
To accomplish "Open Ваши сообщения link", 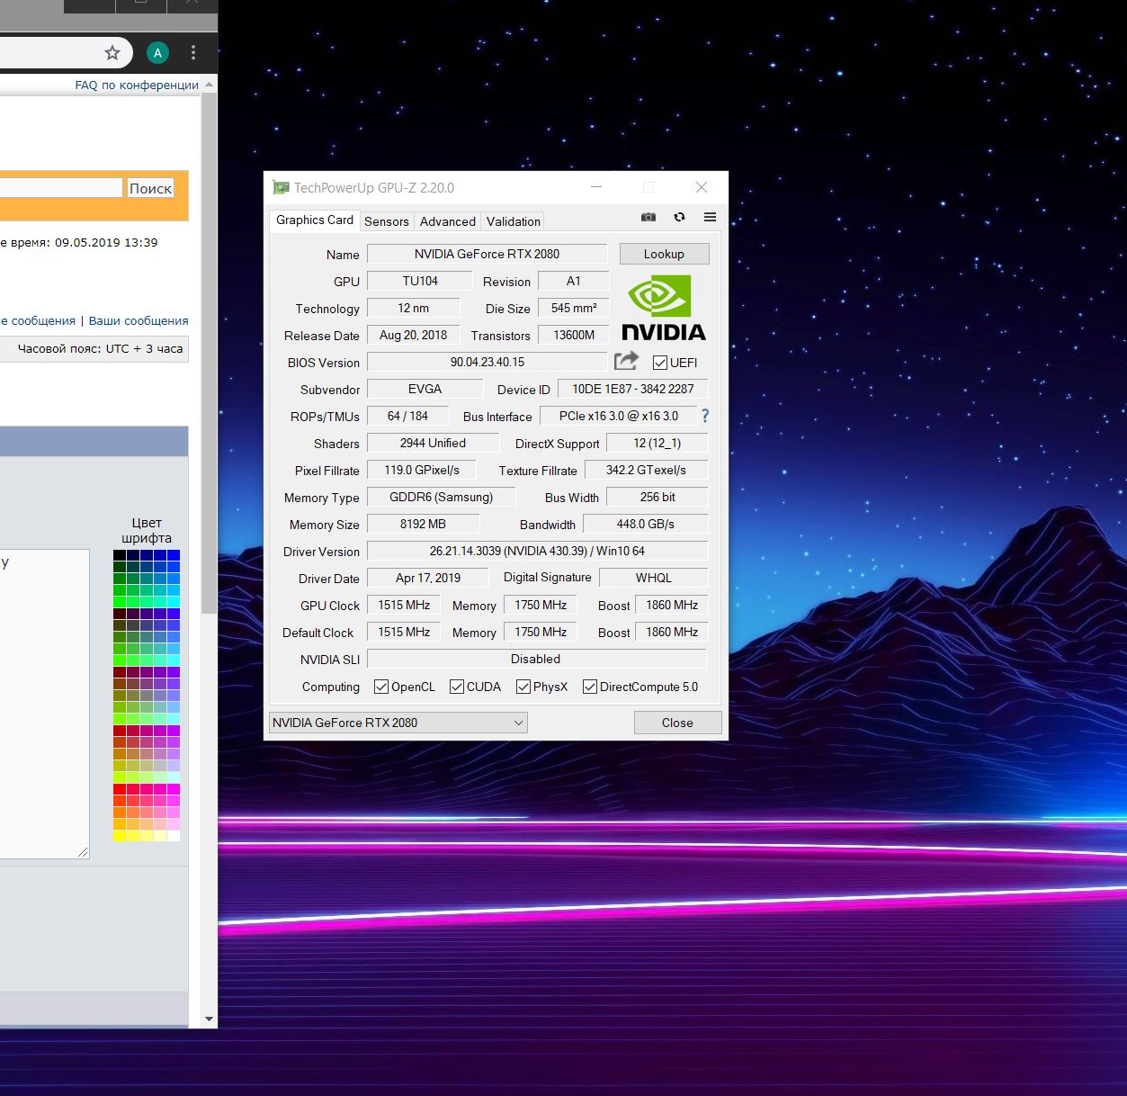I will point(139,320).
